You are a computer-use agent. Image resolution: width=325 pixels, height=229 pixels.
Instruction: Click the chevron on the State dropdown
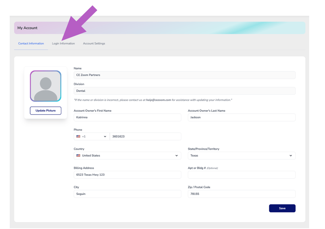(291, 155)
